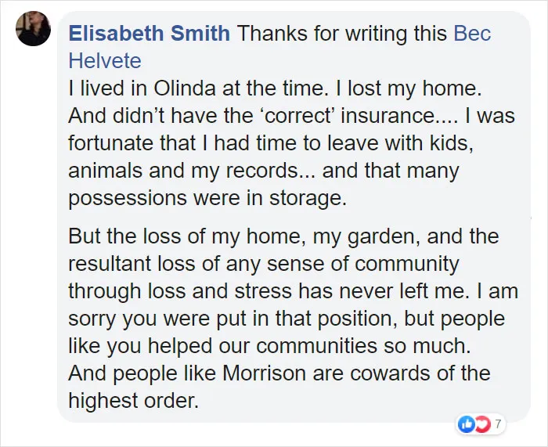
Task: Click the line starting But the loss
Action: [283, 236]
